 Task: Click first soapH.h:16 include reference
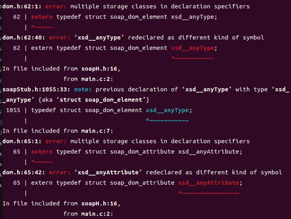[x=99, y=69]
